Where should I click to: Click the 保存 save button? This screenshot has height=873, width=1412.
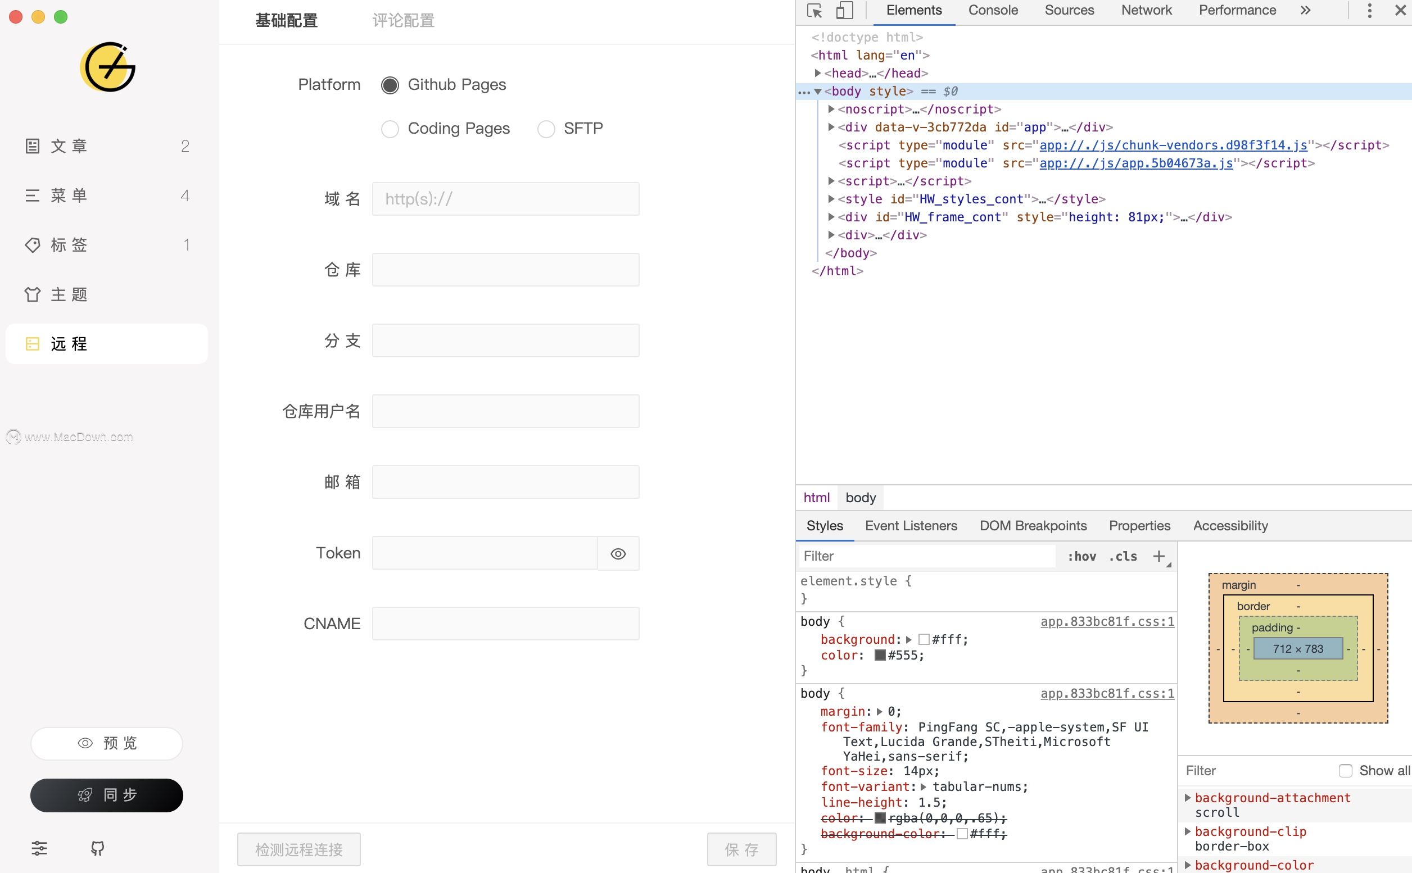(742, 850)
